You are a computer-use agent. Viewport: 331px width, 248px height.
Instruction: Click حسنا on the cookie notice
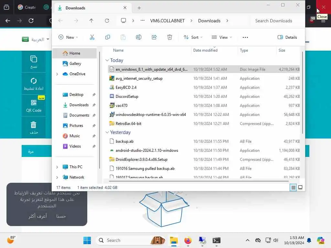(x=61, y=216)
